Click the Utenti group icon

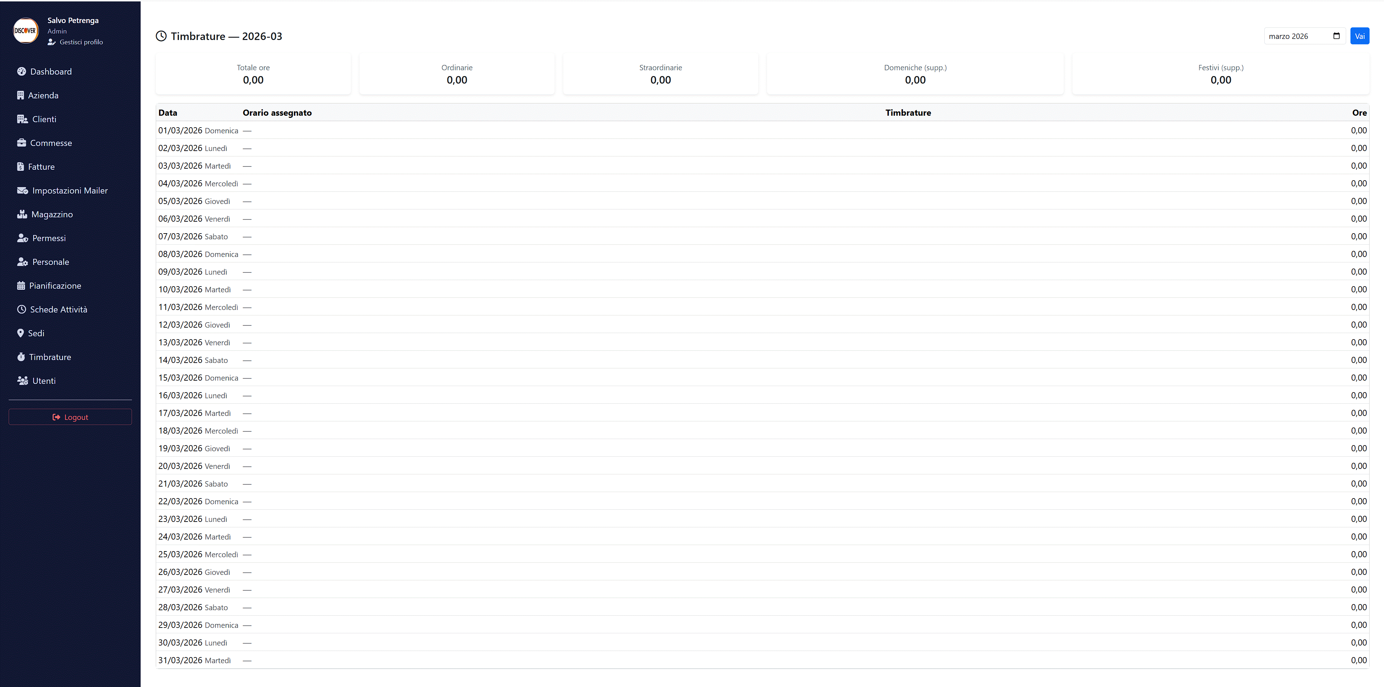coord(23,381)
